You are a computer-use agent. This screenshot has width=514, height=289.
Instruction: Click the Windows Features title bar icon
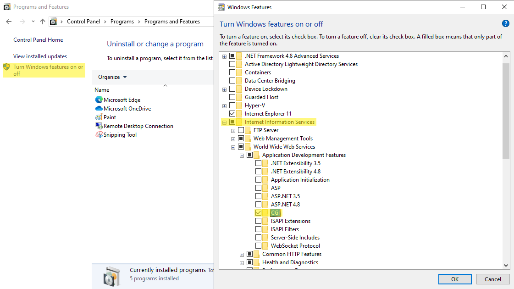(221, 7)
